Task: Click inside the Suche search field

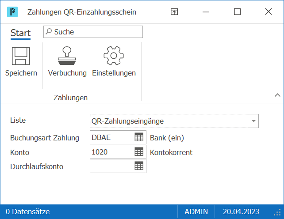Action: pos(93,32)
